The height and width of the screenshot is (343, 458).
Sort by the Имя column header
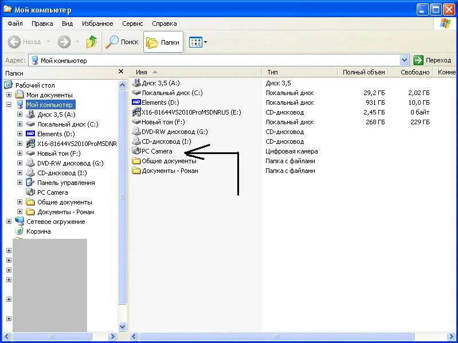tap(195, 72)
